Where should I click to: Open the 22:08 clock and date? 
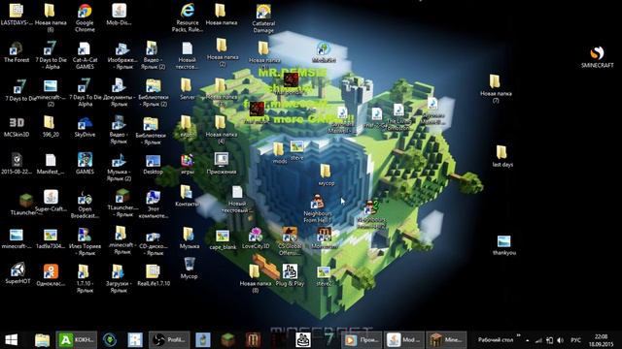tap(601, 340)
